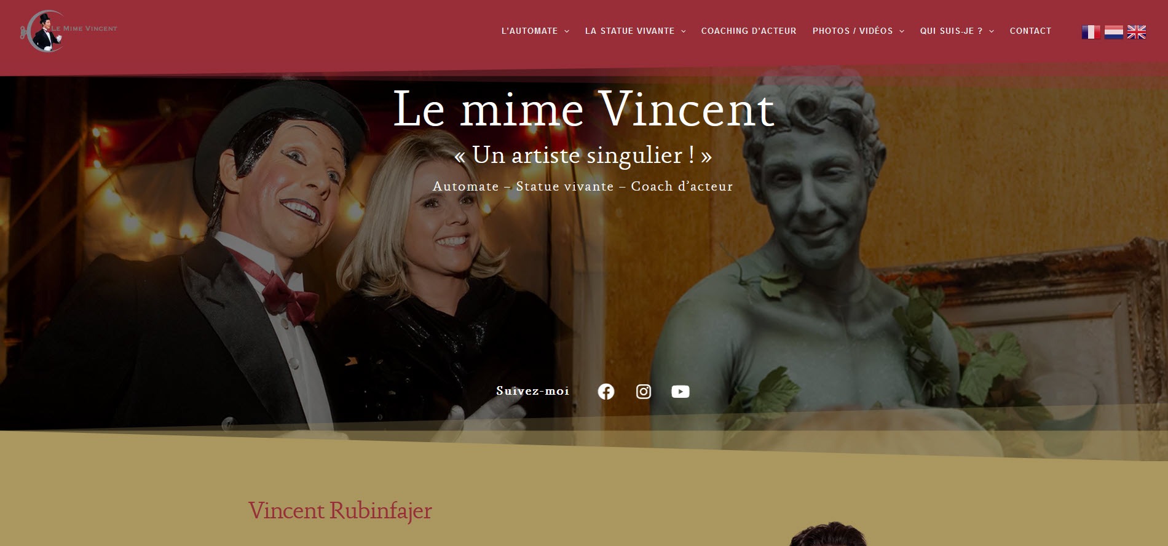
Task: Select La Statue Vivante navigation item
Action: [629, 31]
